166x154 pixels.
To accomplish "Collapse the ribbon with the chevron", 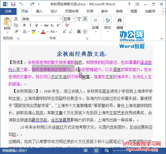I will pyautogui.click(x=162, y=38).
